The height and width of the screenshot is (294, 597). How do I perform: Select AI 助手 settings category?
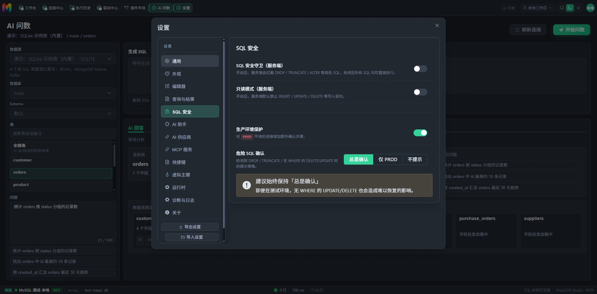[x=190, y=124]
